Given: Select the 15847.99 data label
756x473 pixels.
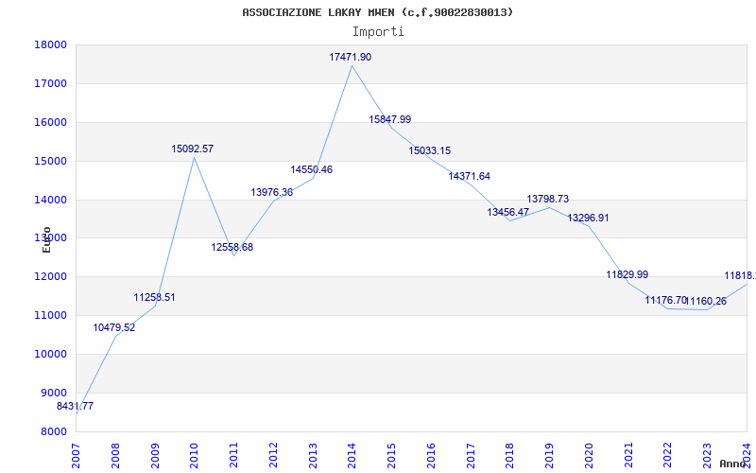Looking at the screenshot, I should pos(390,119).
